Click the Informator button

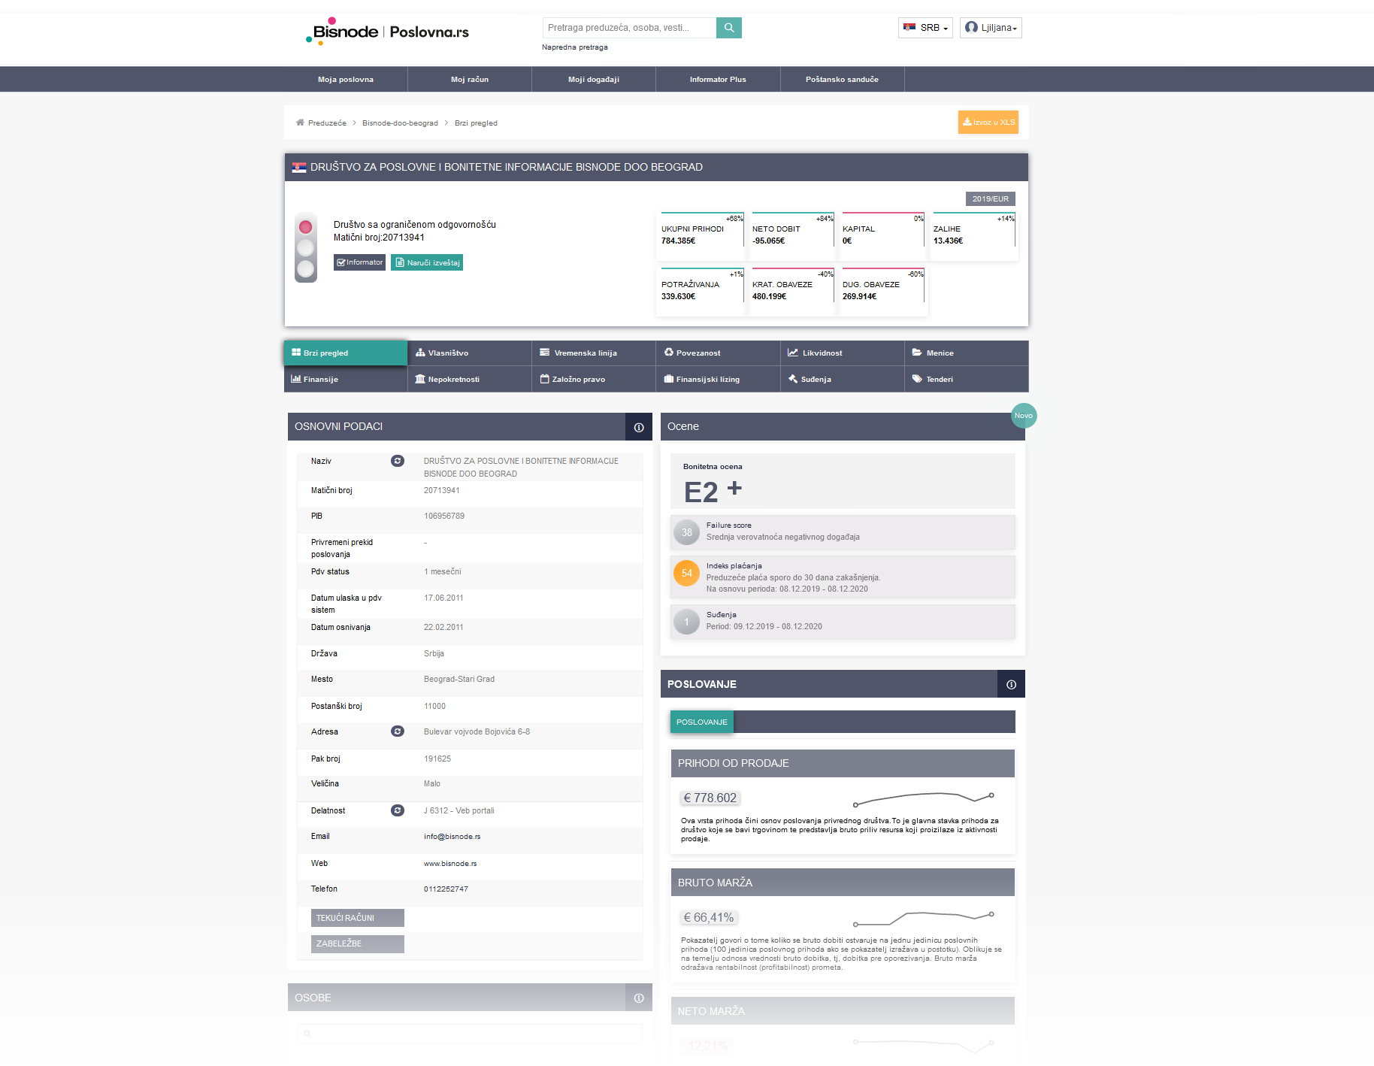coord(359,262)
